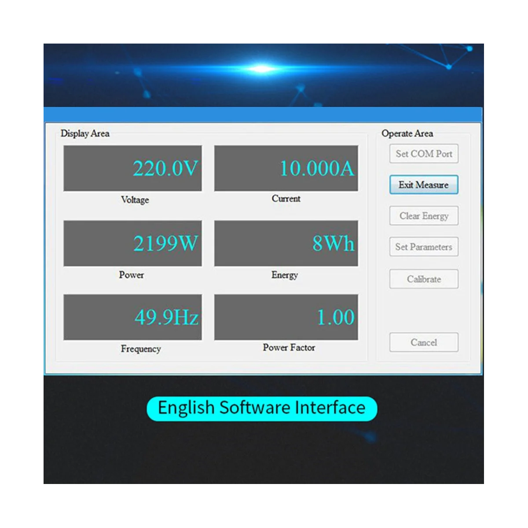The image size is (528, 528).
Task: Click the Power label under 2199W
Action: [131, 275]
